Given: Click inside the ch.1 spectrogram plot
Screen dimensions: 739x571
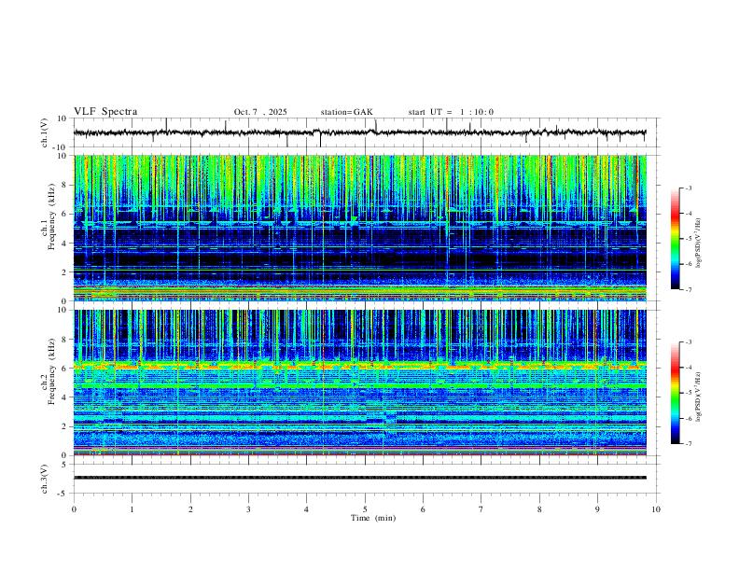Looking at the screenshot, I should coord(359,228).
